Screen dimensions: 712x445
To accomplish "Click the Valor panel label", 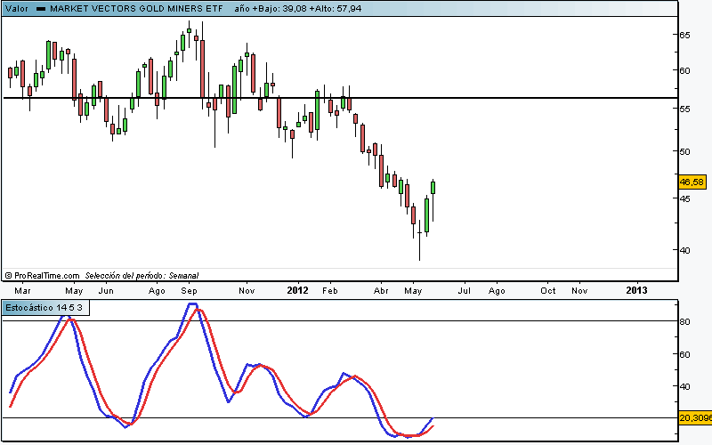I will point(17,8).
